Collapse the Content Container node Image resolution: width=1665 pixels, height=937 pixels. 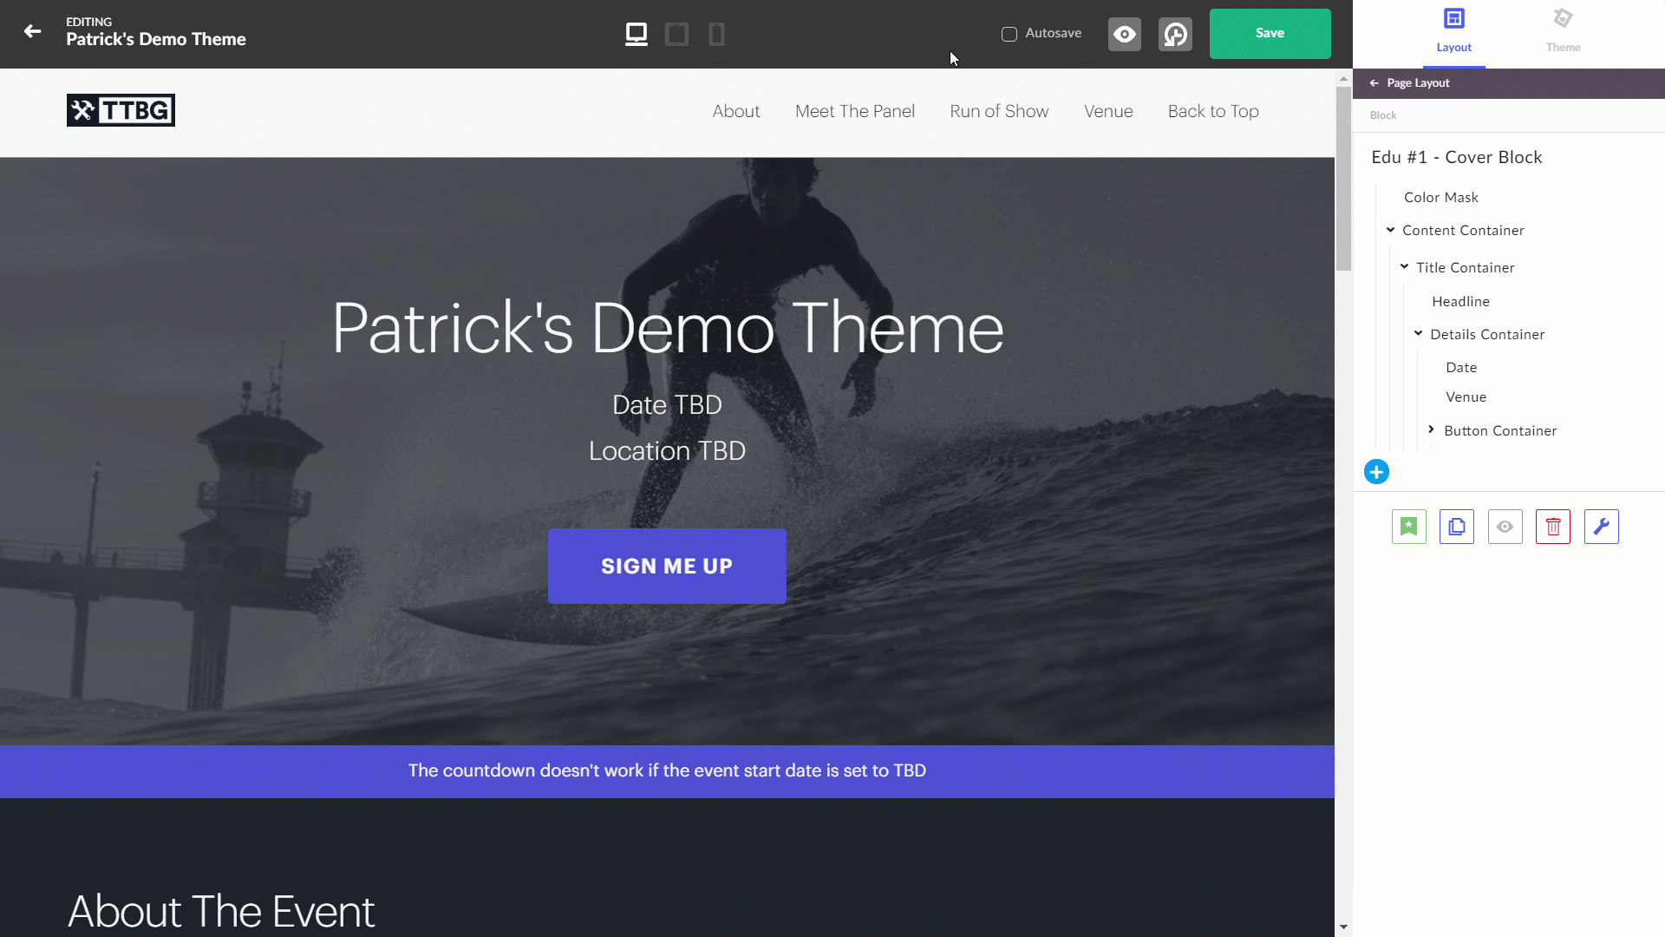click(1390, 230)
